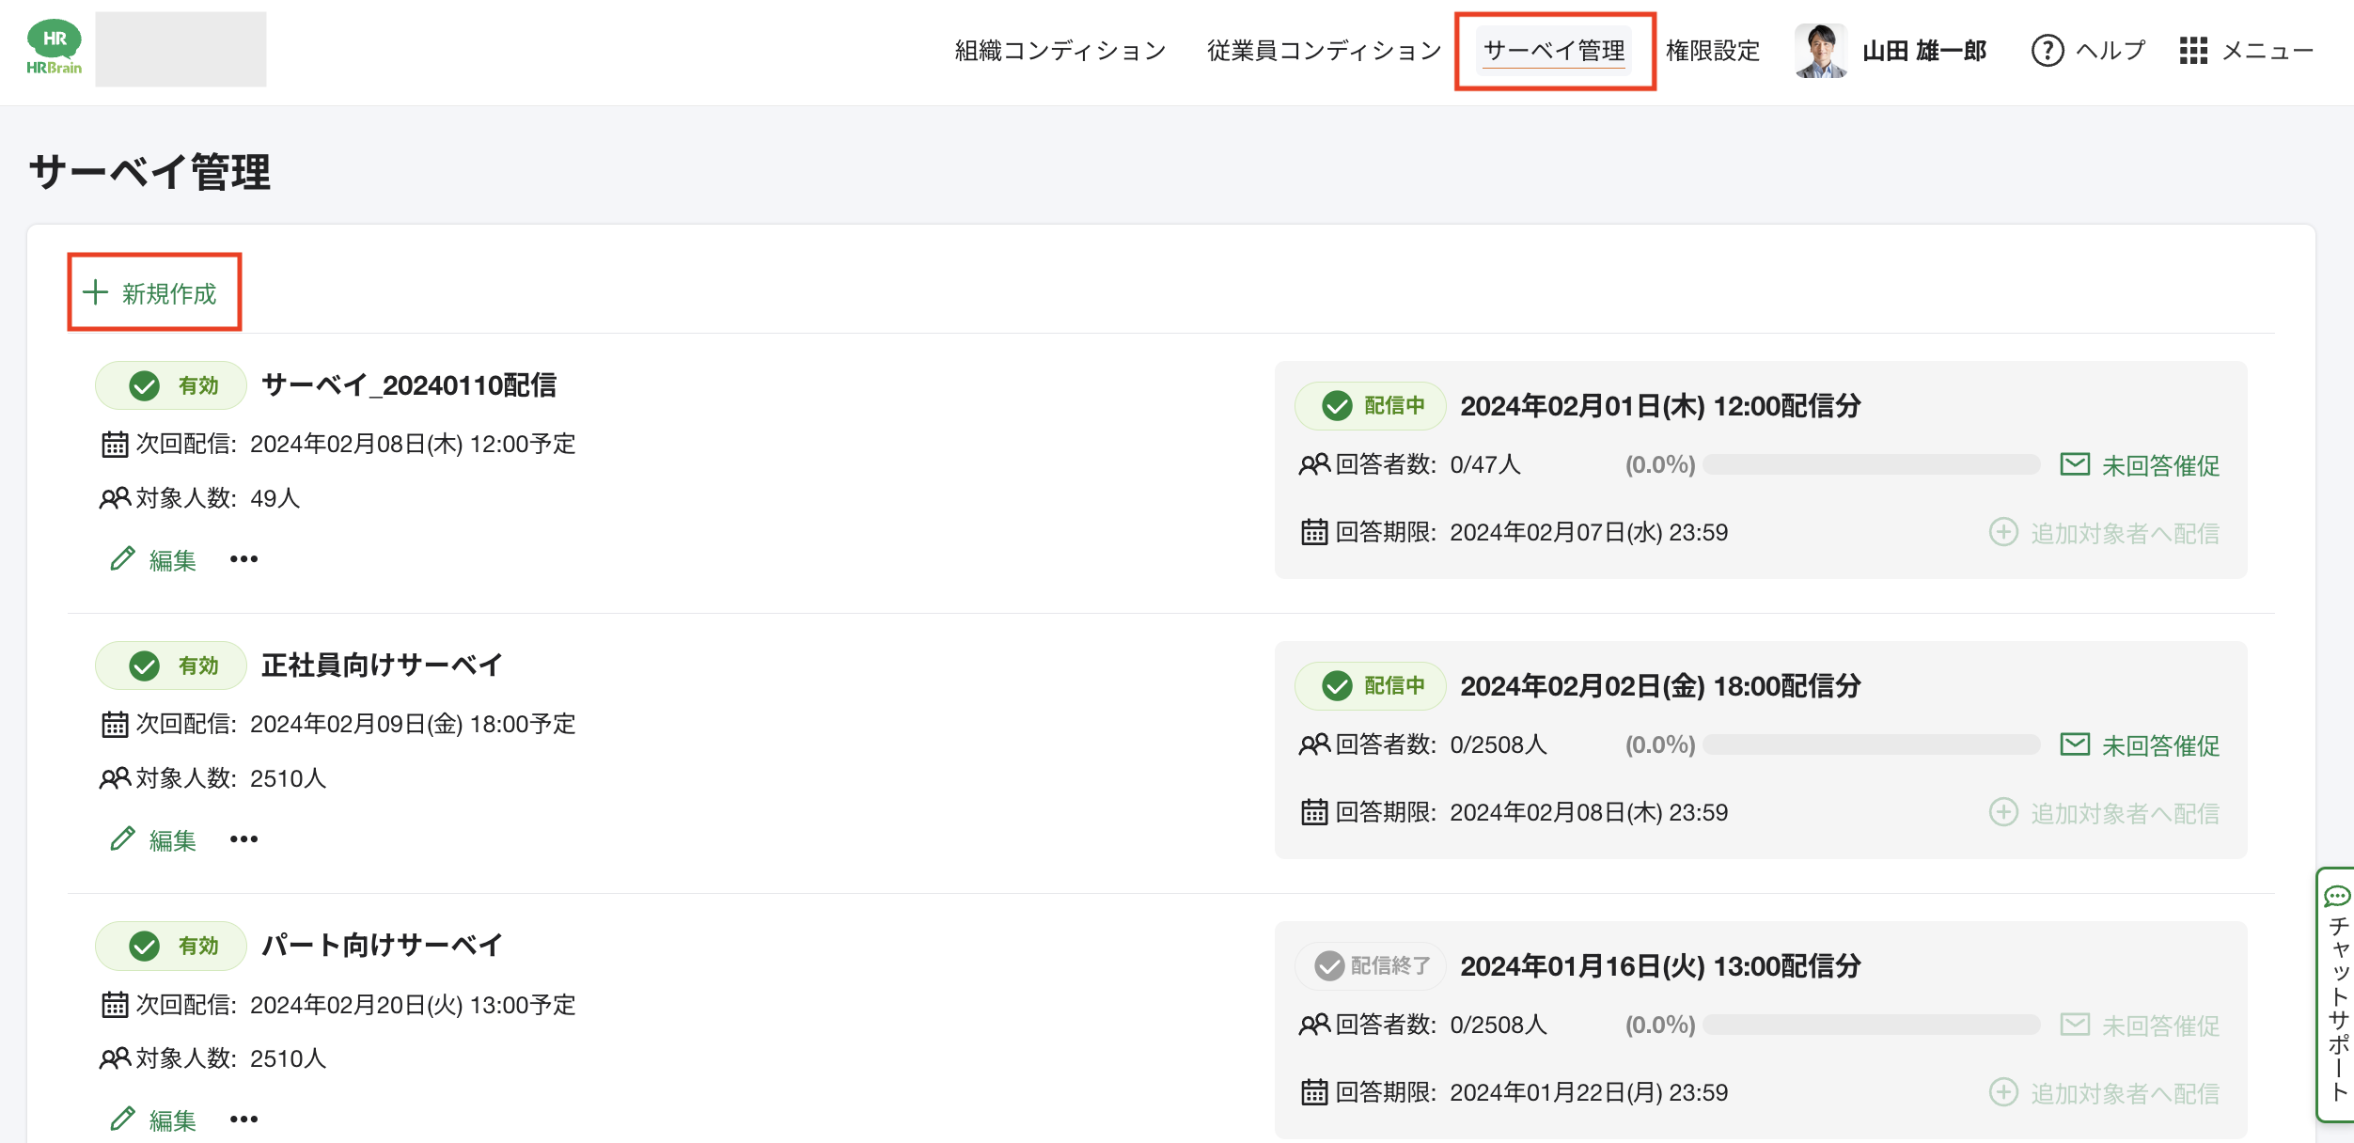Click progress bar in 02月02日 delivery card

pos(1872,744)
